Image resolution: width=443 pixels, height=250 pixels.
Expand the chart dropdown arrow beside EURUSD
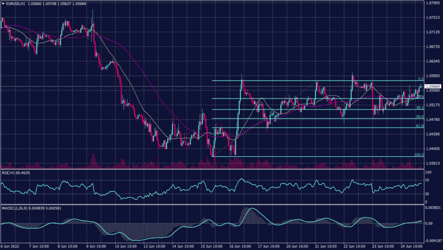(x=3, y=3)
